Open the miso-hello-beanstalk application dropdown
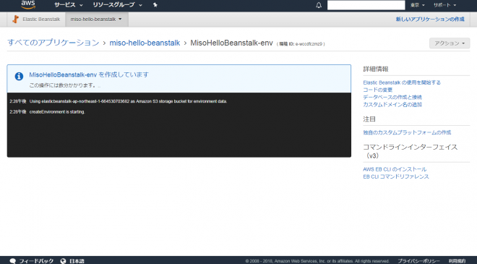This screenshot has height=264, width=477. (96, 20)
